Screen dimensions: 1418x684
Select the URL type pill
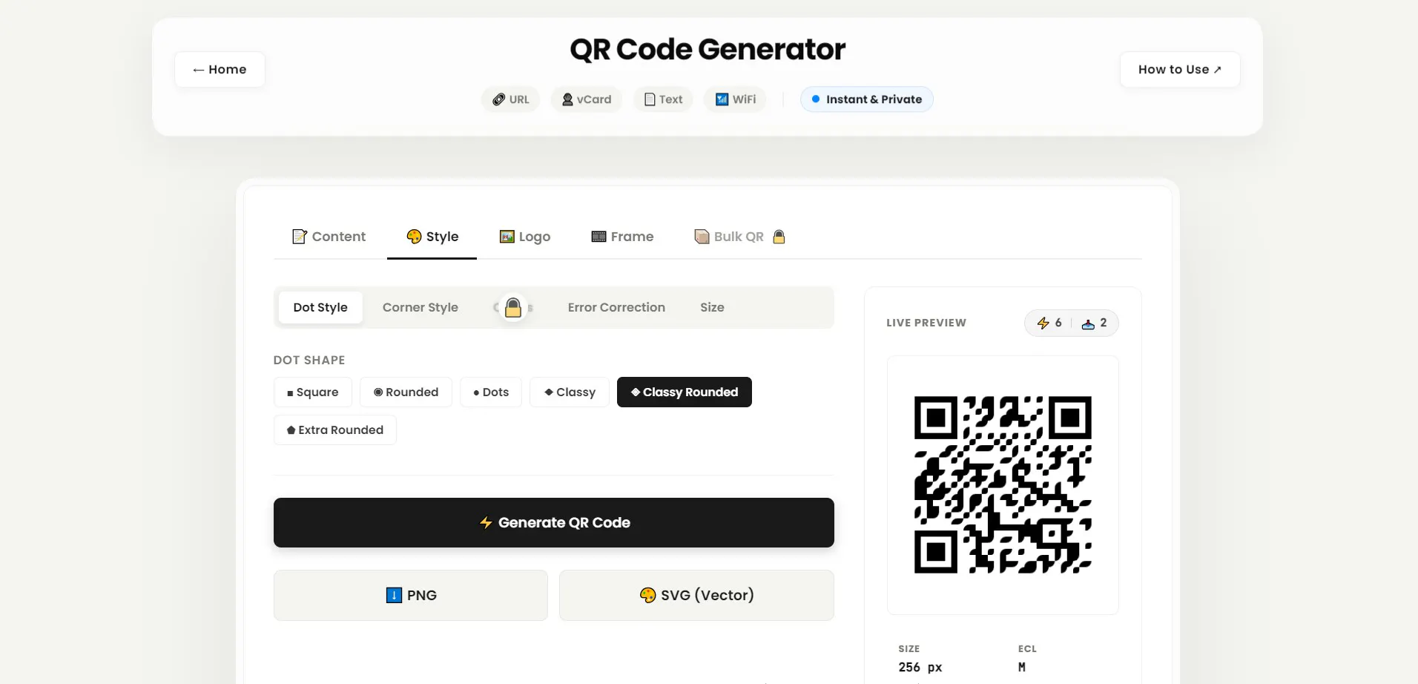coord(511,99)
